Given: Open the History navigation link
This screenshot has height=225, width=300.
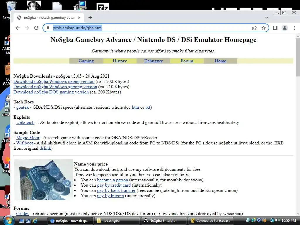Looking at the screenshot, I should pos(120,61).
